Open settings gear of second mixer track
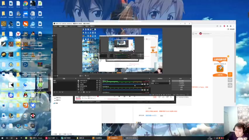The image size is (249, 140). click(x=148, y=90)
